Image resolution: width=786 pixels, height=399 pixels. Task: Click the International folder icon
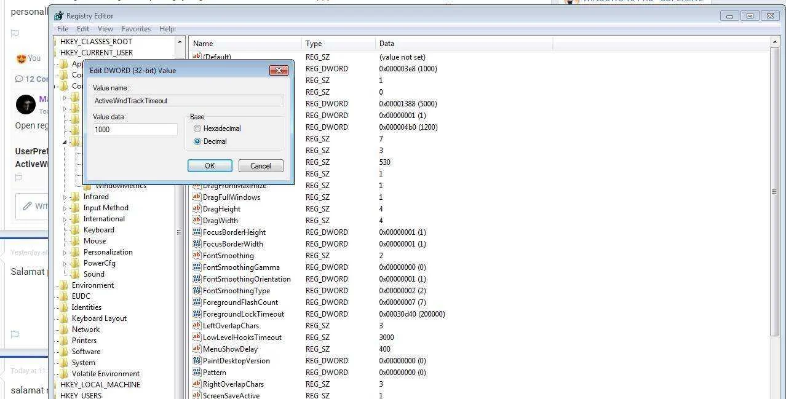click(x=75, y=219)
